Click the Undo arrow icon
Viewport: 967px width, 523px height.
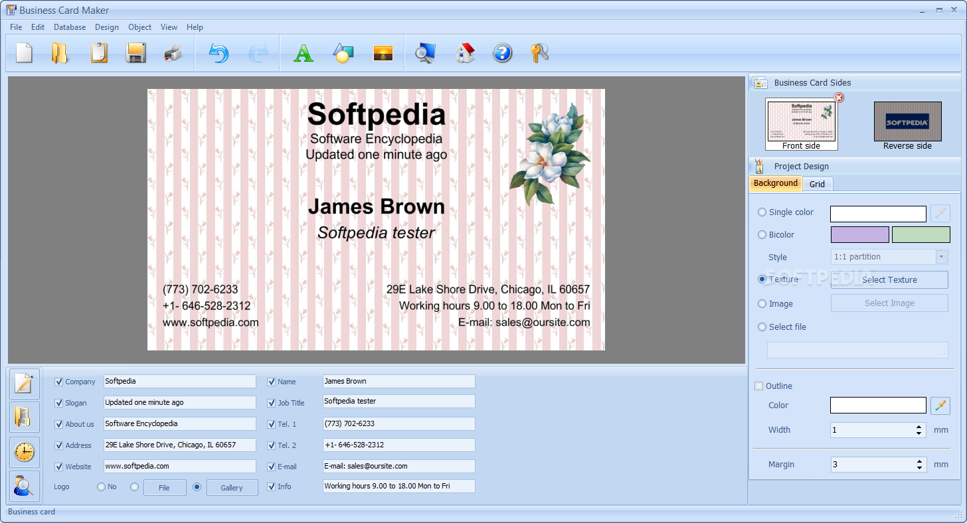click(x=219, y=53)
